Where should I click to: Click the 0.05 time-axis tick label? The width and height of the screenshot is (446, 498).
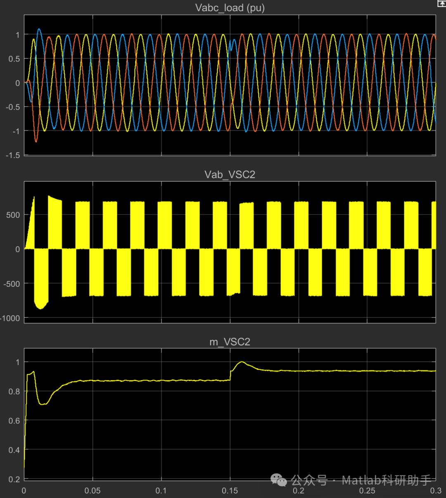click(x=93, y=491)
